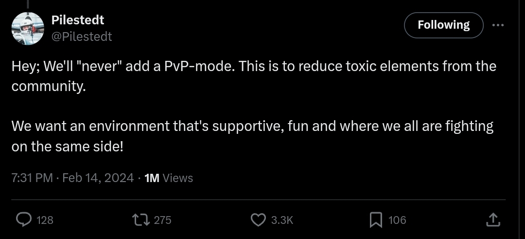Click the 275 reposts count
Image resolution: width=525 pixels, height=239 pixels.
(162, 220)
